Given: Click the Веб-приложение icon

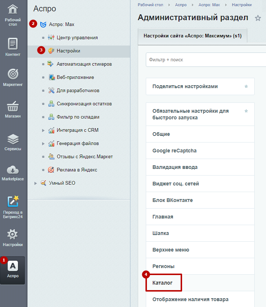Looking at the screenshot, I should (x=52, y=77).
